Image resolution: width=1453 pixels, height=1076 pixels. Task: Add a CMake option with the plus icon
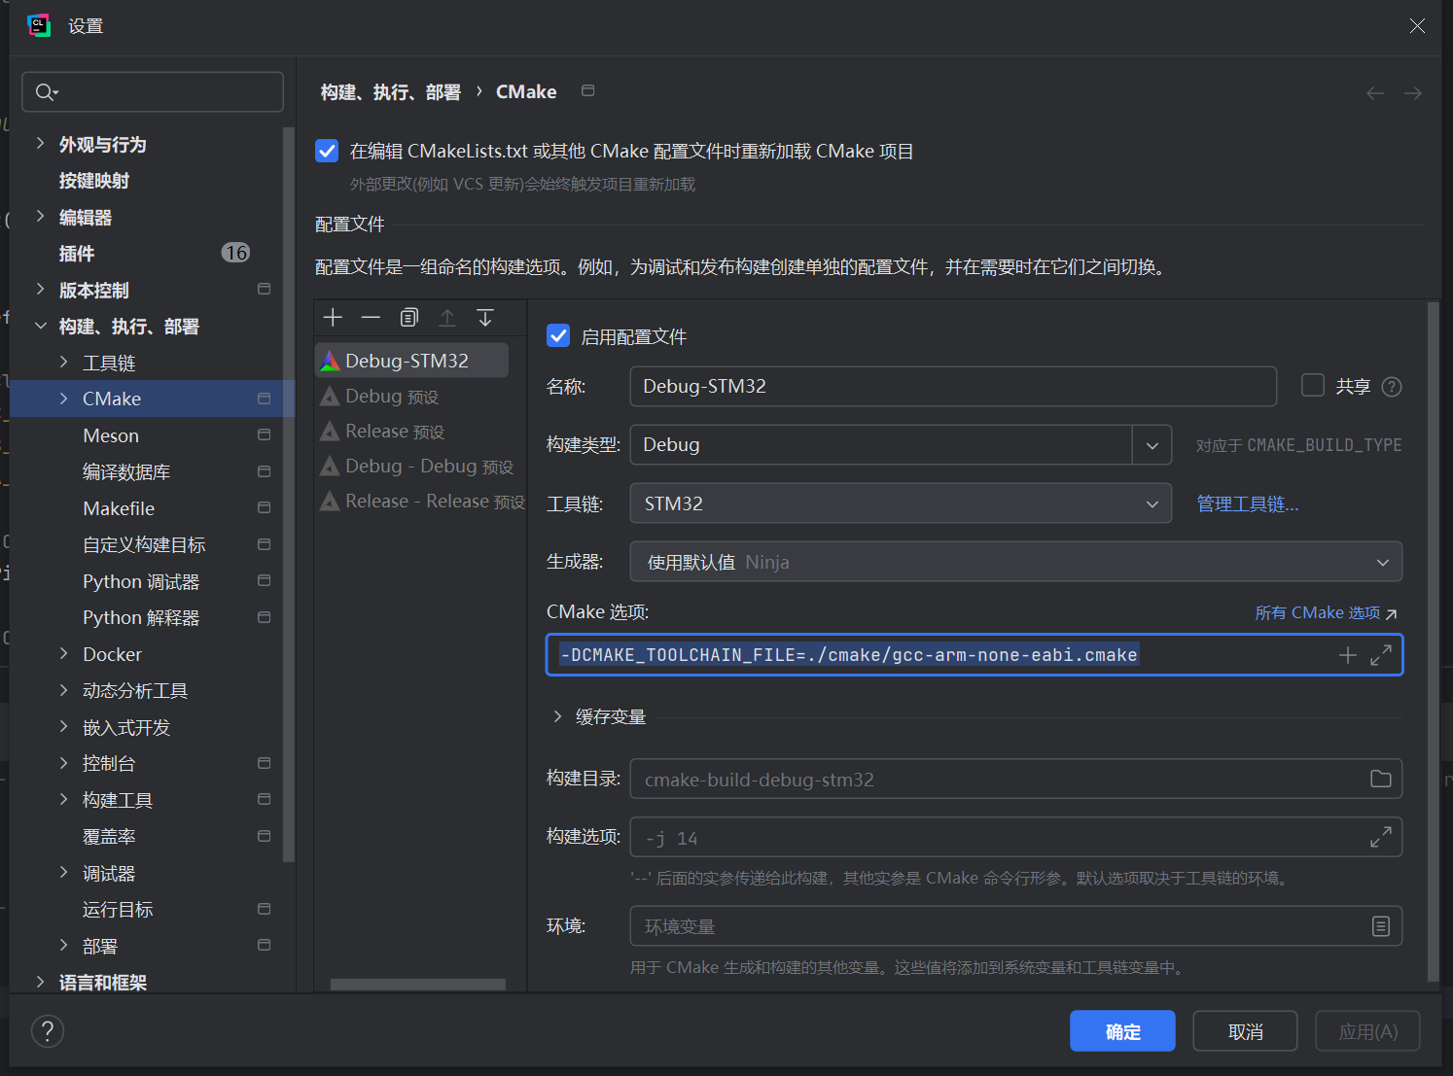pyautogui.click(x=1348, y=655)
